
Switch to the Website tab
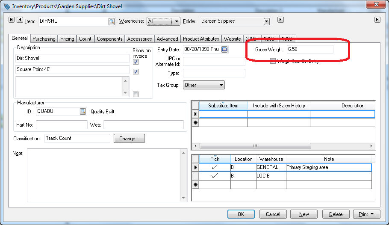pyautogui.click(x=232, y=39)
